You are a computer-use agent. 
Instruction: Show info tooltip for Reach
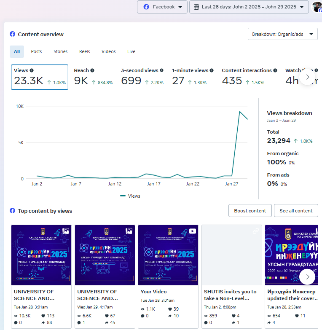[x=92, y=70]
